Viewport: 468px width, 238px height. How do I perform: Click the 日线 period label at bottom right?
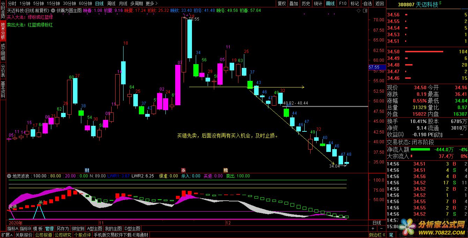pyautogui.click(x=377, y=223)
